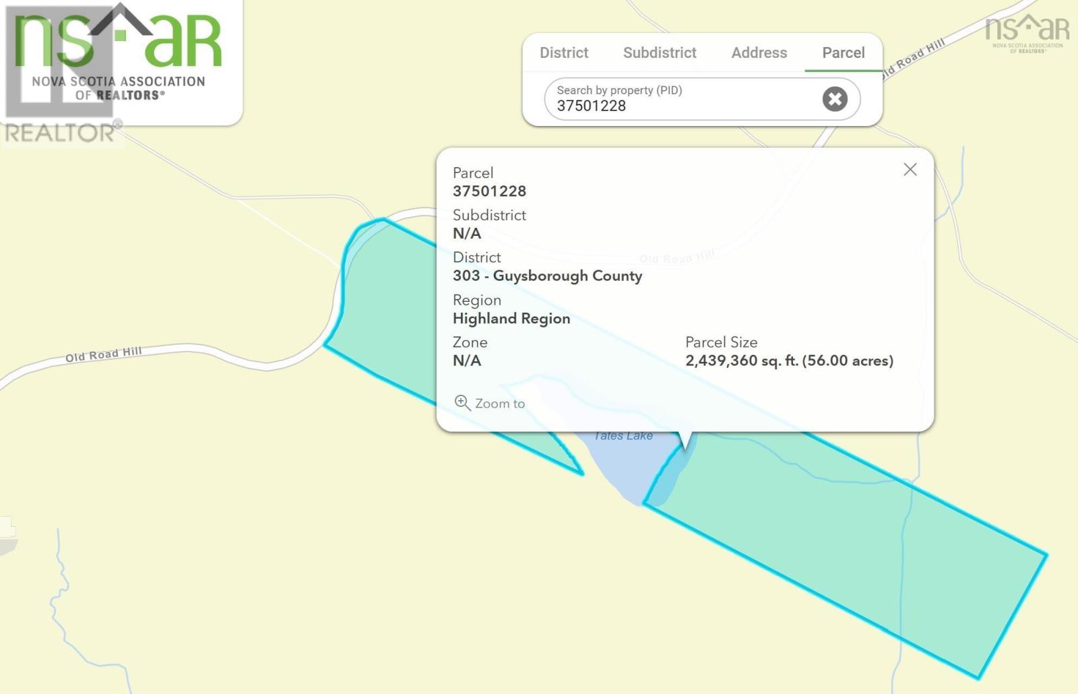Click the Zoom to magnifier icon
1078x694 pixels.
coord(462,403)
